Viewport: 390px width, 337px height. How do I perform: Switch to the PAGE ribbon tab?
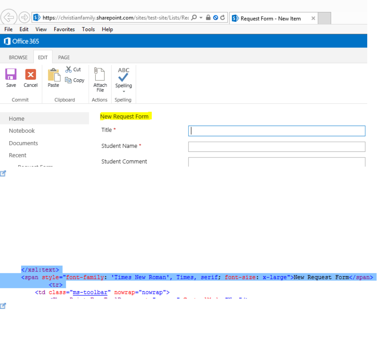(64, 57)
